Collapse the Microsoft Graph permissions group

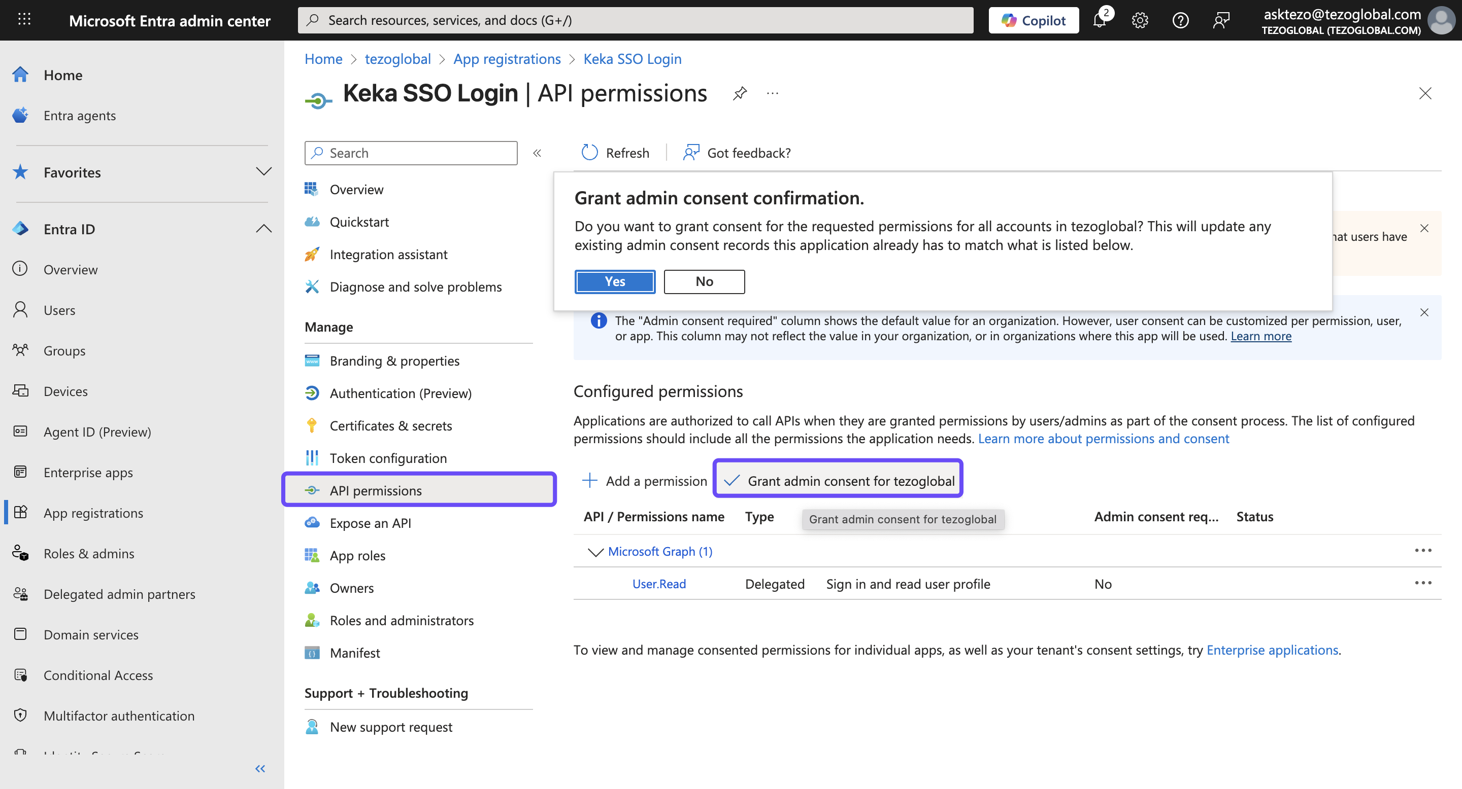[595, 552]
